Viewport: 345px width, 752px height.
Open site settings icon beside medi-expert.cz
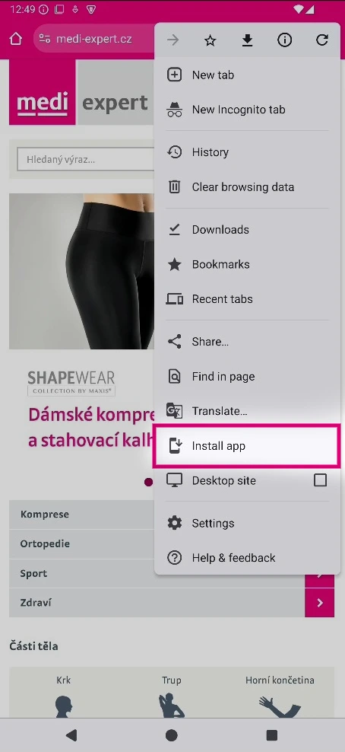pyautogui.click(x=45, y=39)
